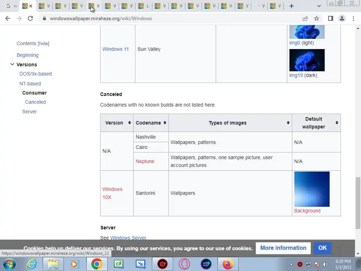
Task: Launch Opera browser from taskbar
Action: pos(184,264)
